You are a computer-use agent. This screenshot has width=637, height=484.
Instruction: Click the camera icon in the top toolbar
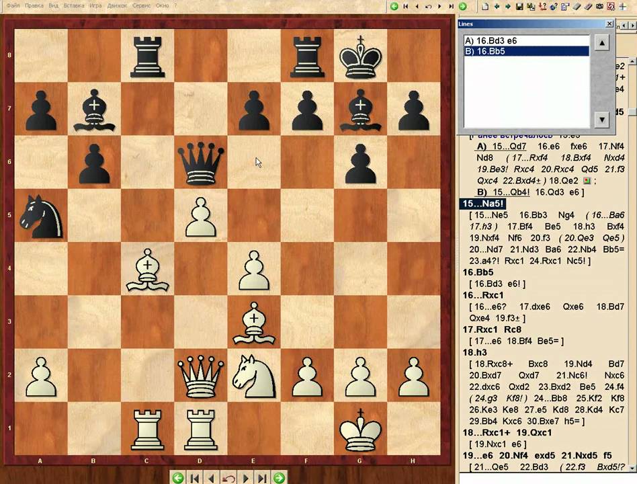point(599,6)
